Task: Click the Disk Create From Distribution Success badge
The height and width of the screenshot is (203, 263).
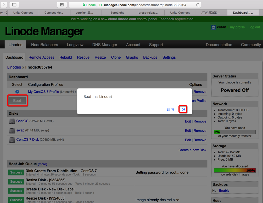Action: [x=16, y=172]
